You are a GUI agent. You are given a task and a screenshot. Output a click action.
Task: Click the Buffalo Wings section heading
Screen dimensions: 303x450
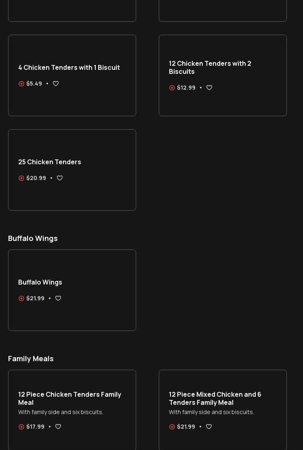[33, 238]
